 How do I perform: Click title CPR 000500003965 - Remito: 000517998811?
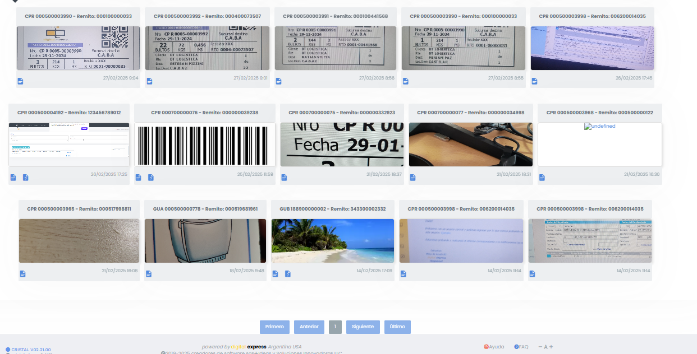point(79,209)
